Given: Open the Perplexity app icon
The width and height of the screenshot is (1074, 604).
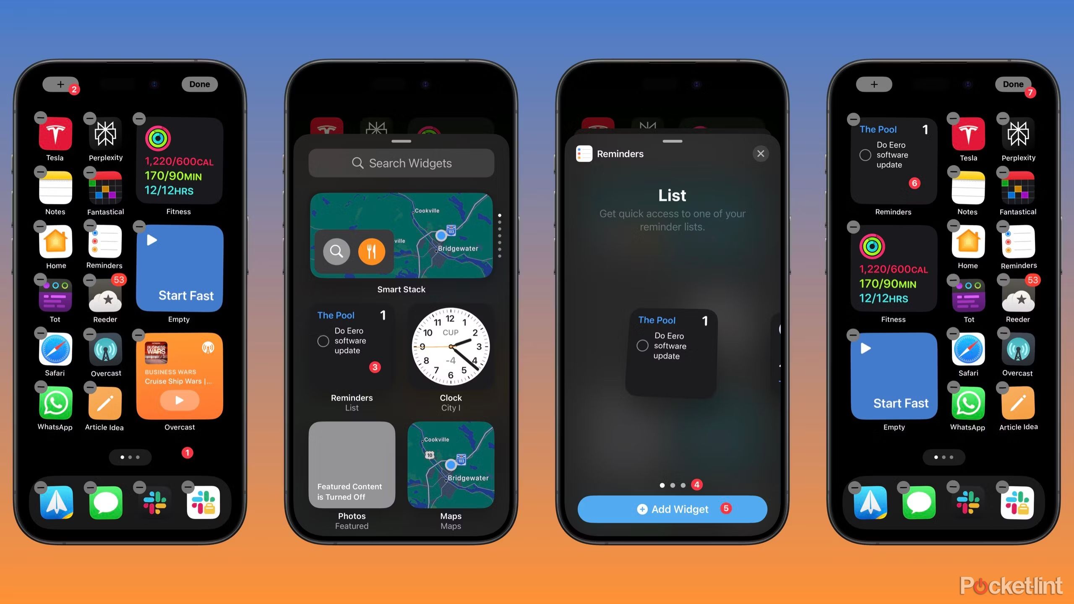Looking at the screenshot, I should (105, 134).
